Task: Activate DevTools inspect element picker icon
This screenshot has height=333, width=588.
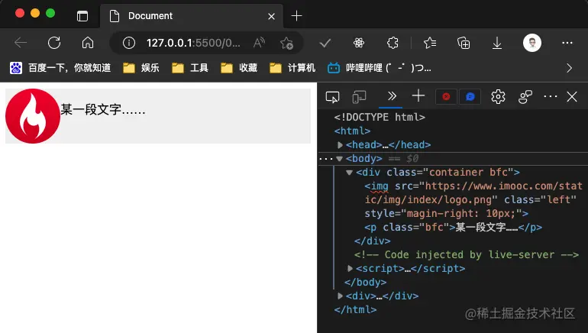Action: [x=333, y=97]
